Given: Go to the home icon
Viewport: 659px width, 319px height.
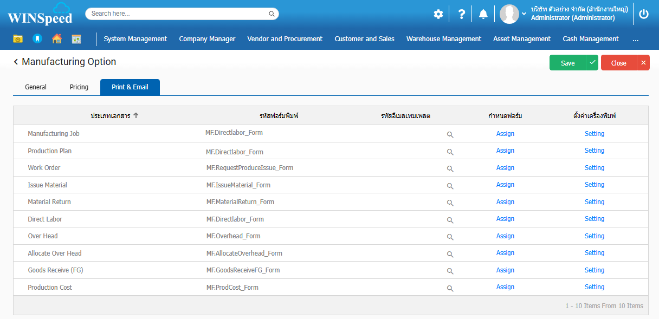Looking at the screenshot, I should pos(56,39).
